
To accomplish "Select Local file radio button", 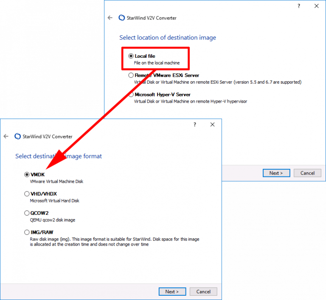I will pyautogui.click(x=131, y=56).
